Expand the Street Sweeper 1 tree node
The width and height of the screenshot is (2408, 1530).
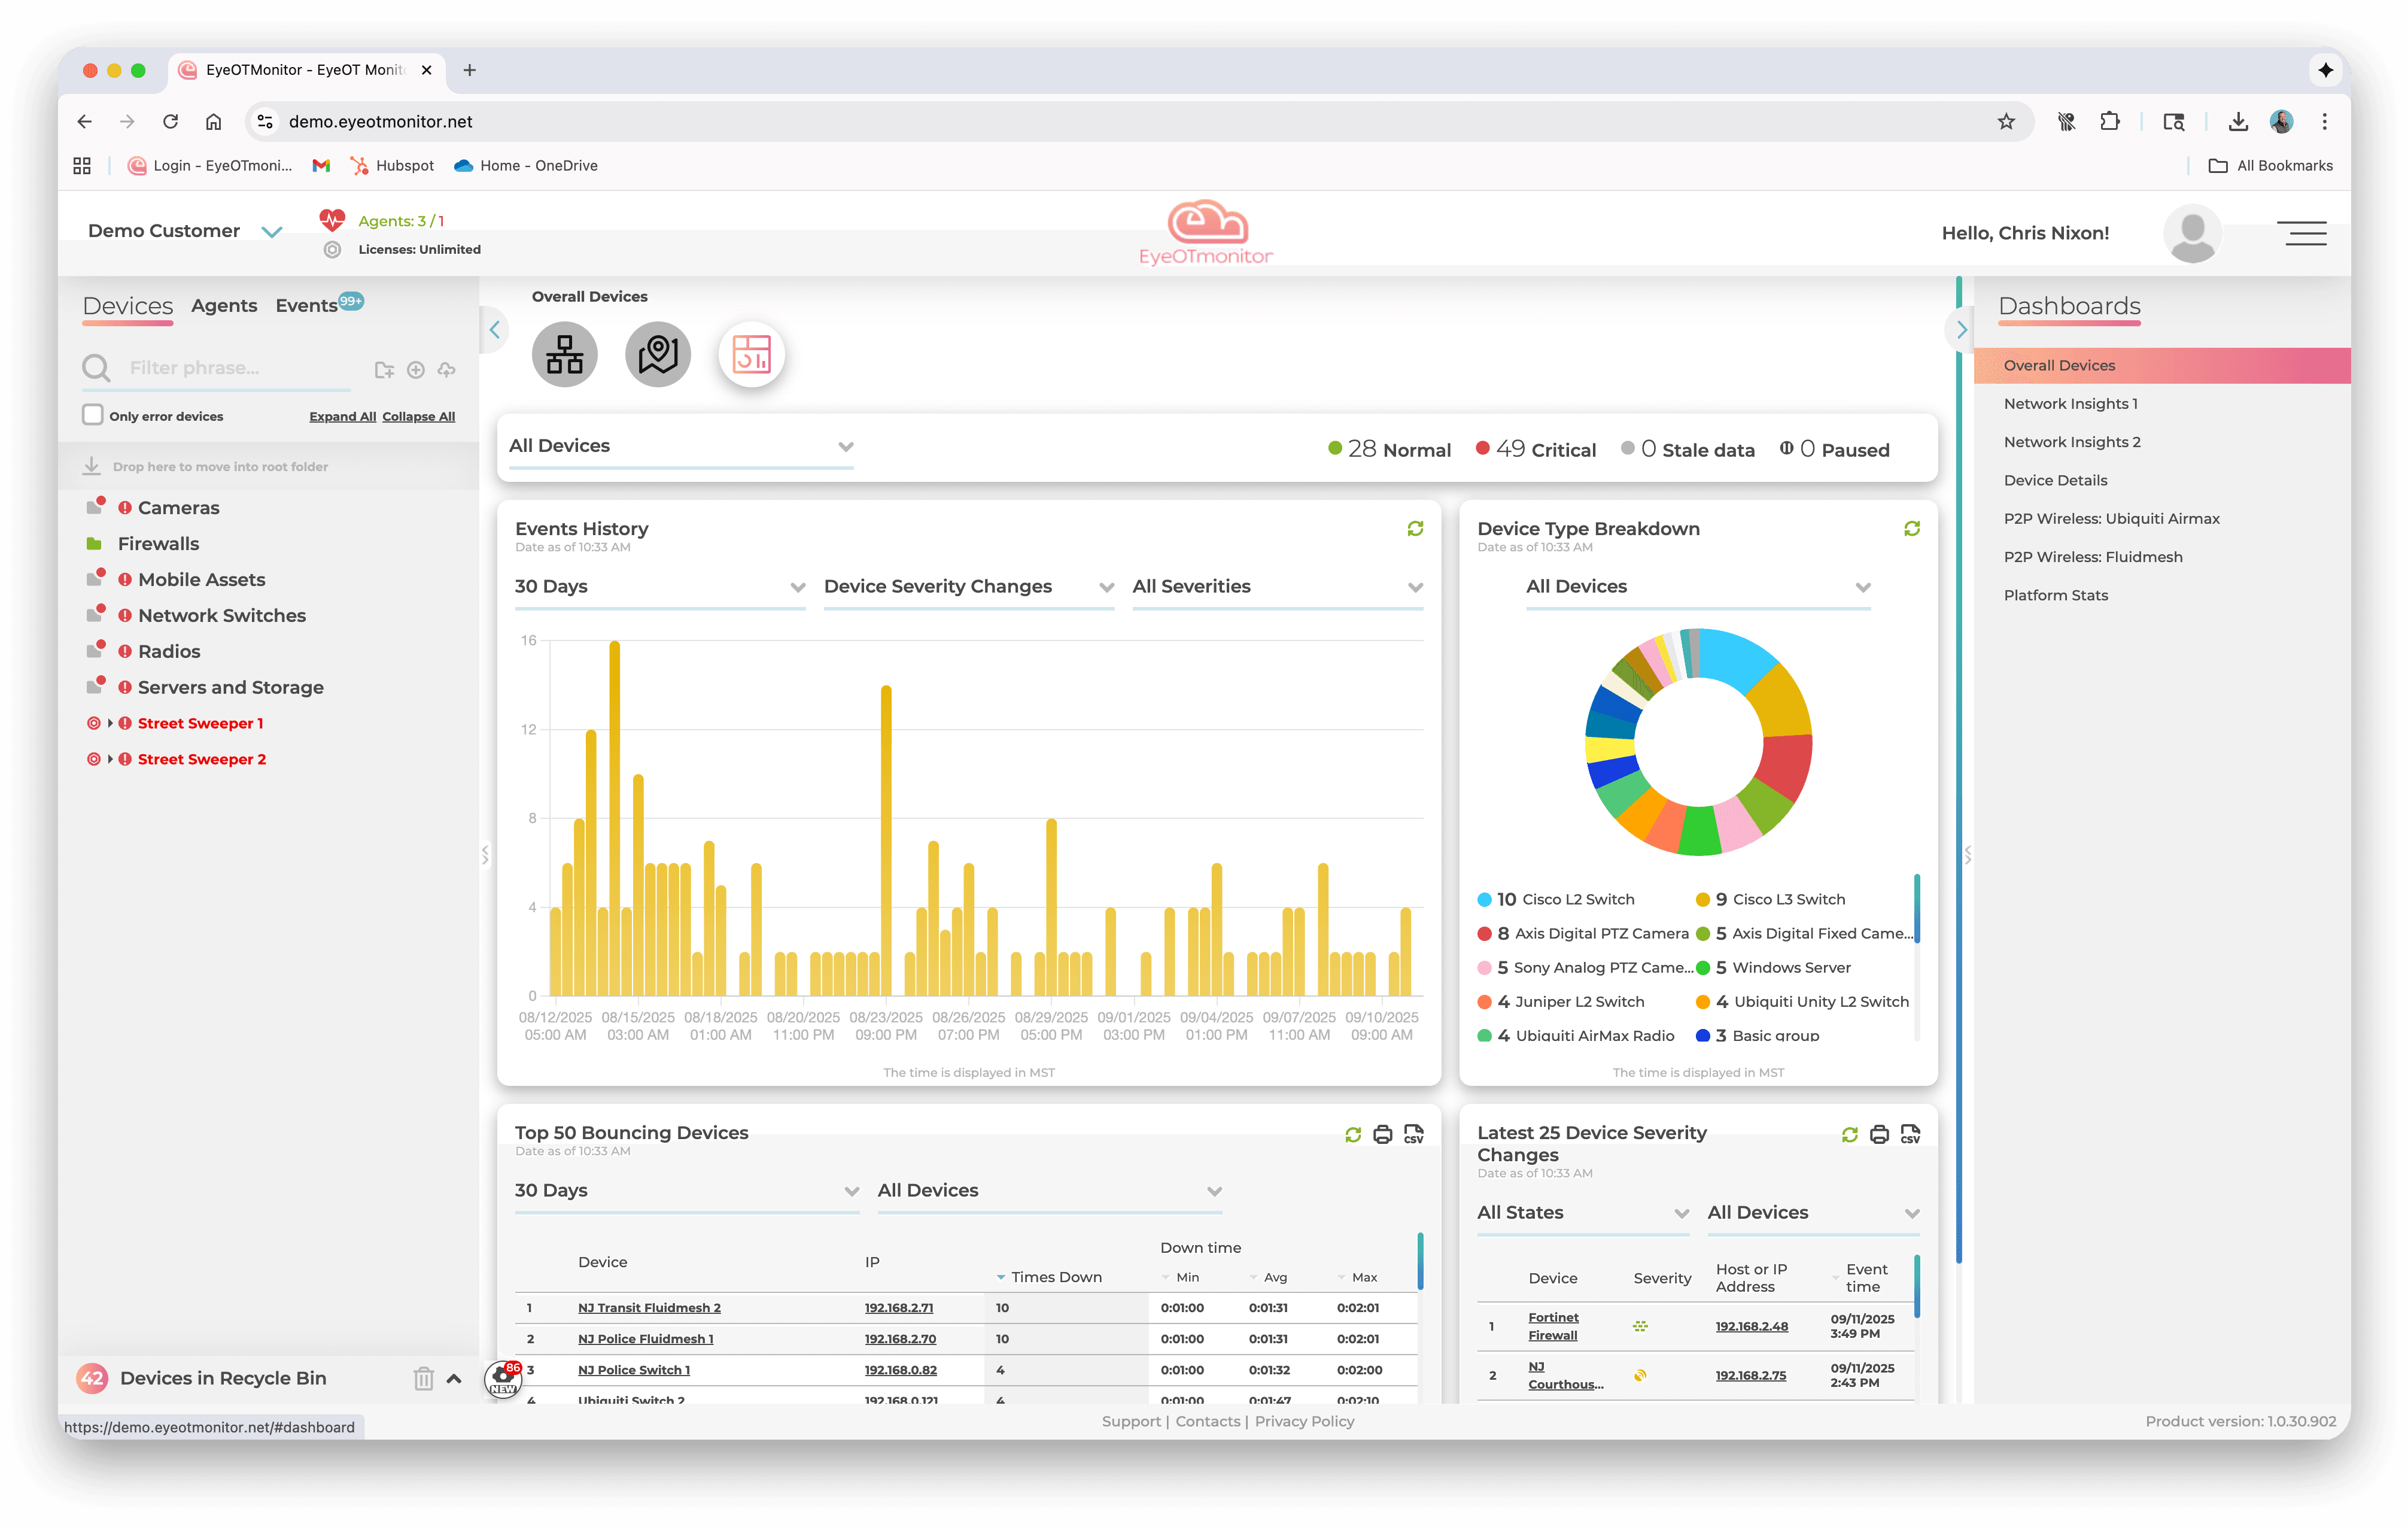point(110,723)
